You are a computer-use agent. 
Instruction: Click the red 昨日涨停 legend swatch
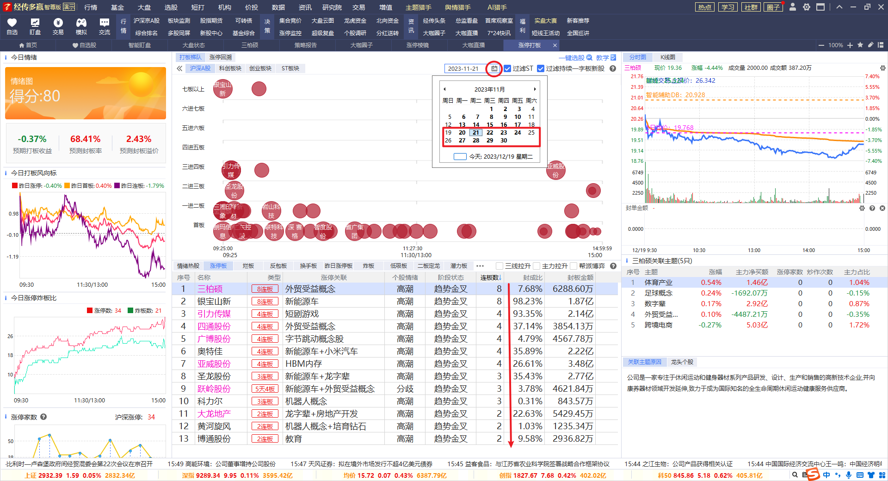(15, 186)
